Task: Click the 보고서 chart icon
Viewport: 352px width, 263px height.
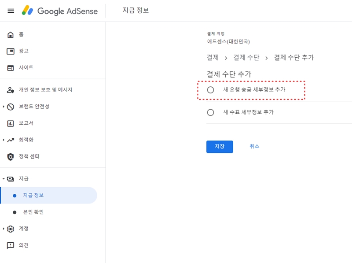Action: [10, 123]
